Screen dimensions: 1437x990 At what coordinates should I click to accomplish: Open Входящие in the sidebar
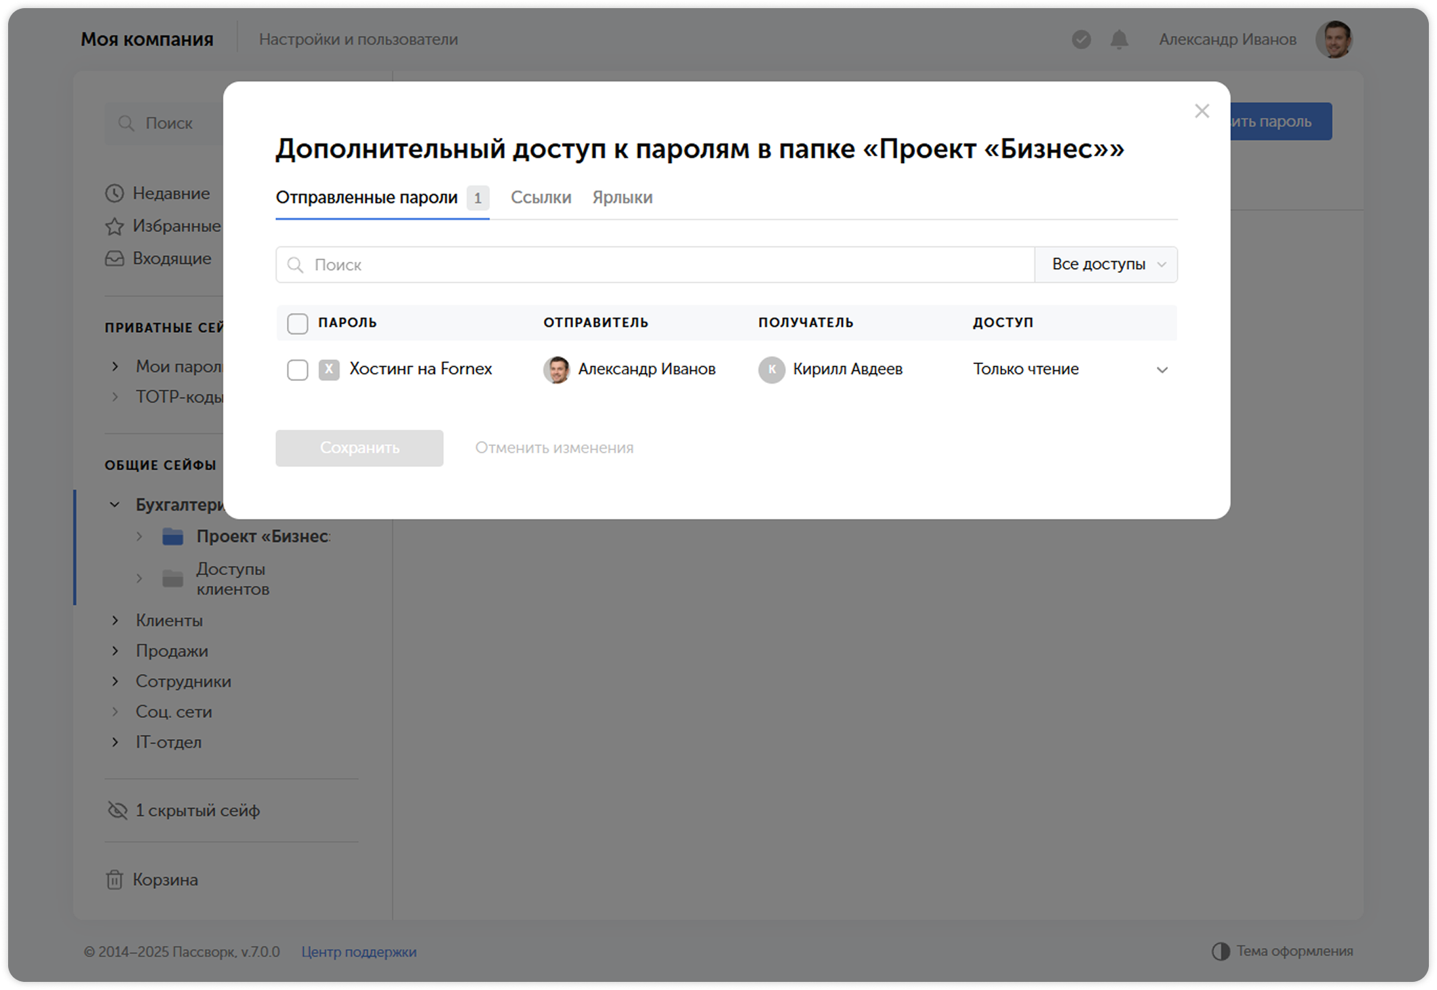click(x=172, y=258)
